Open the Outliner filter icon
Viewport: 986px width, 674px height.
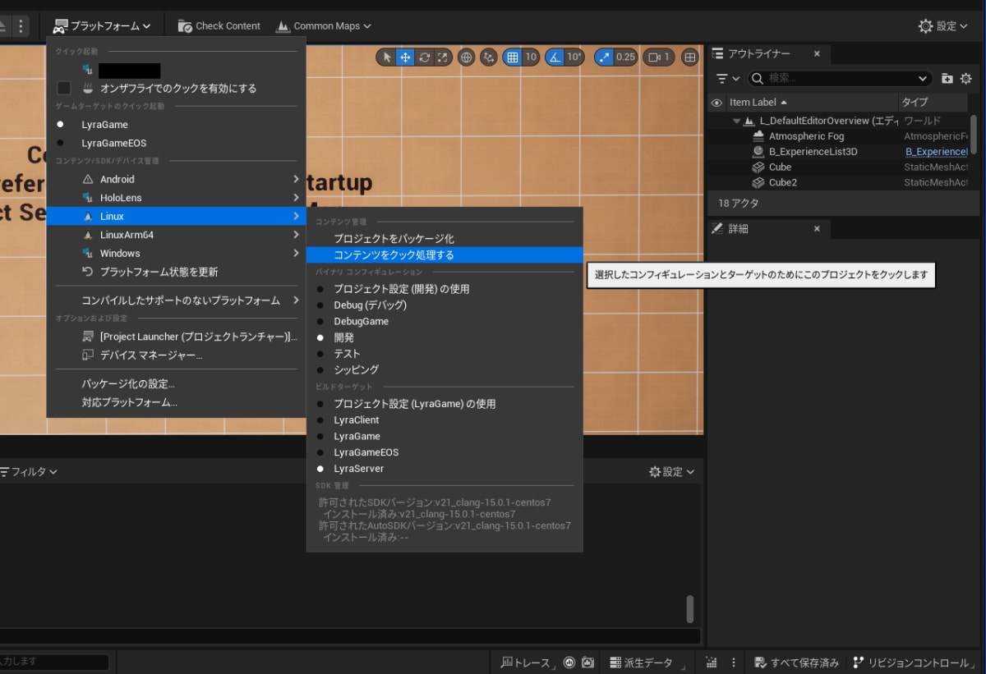(x=727, y=79)
